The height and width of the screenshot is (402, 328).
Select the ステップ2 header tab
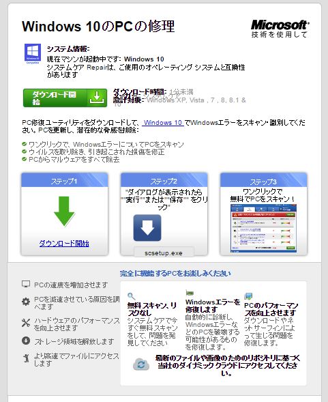(164, 180)
